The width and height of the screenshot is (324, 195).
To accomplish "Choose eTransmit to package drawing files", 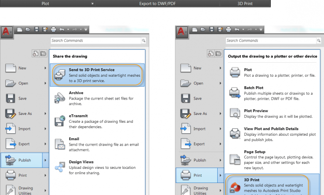I will (97, 121).
